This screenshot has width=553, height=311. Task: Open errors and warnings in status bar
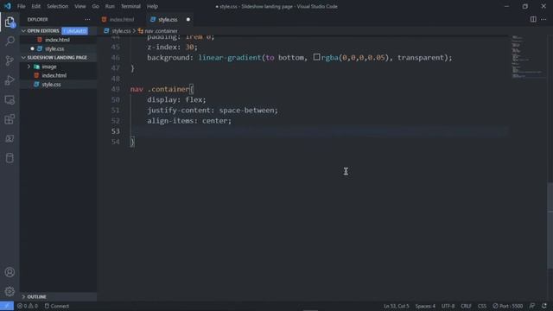[x=28, y=306]
